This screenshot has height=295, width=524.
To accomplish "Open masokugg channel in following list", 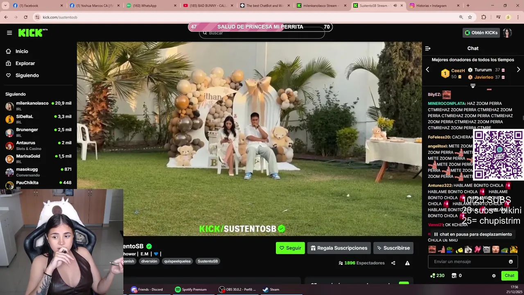I will (38, 172).
